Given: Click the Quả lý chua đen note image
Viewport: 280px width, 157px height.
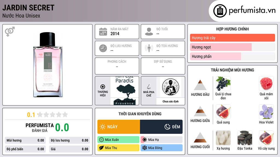Looking at the screenshot, I should click(223, 83).
